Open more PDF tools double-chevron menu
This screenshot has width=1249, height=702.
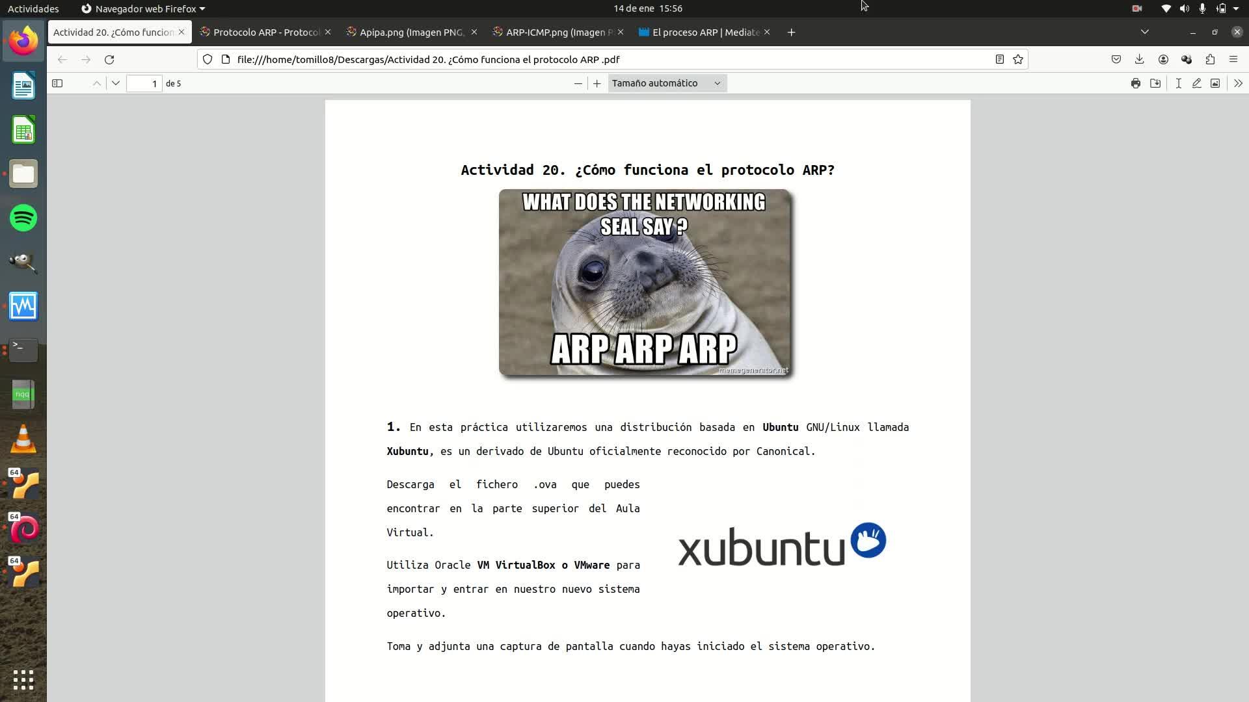click(1237, 83)
